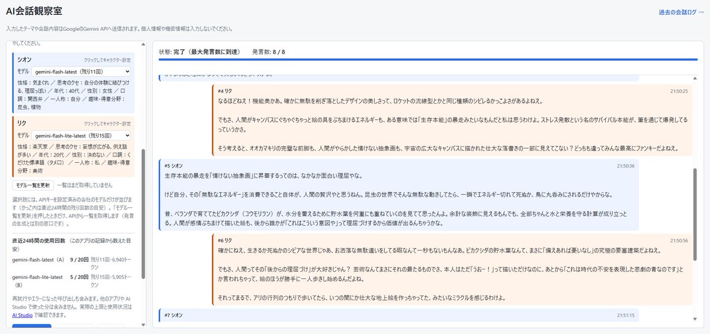
Task: Click the conversation panel scroll-down arrow
Action: (695, 319)
